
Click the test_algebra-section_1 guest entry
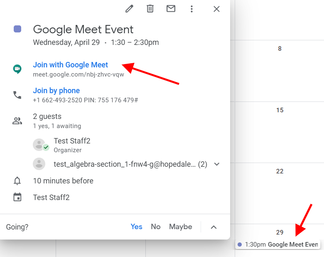point(130,164)
